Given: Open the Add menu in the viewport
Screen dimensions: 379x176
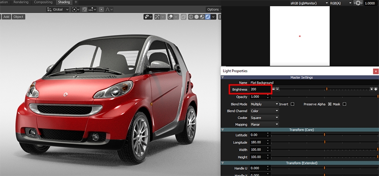Looking at the screenshot, I should tap(6, 17).
